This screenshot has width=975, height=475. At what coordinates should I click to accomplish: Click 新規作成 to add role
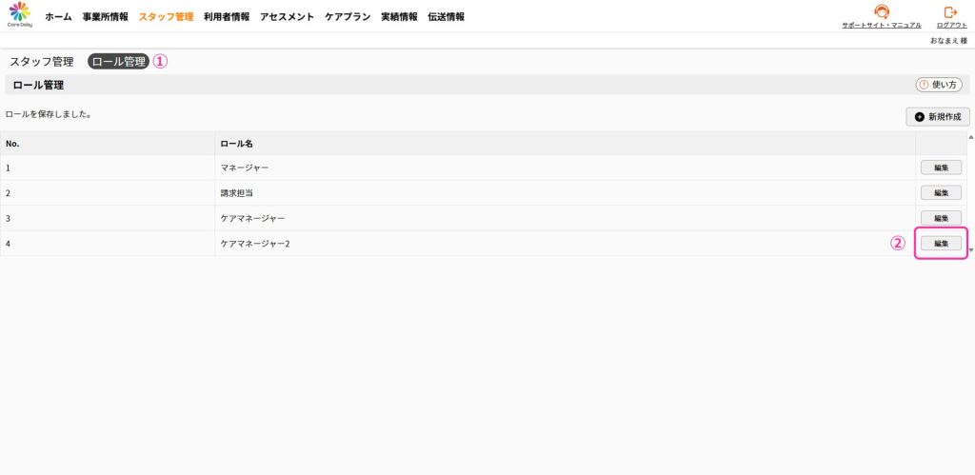pos(937,117)
